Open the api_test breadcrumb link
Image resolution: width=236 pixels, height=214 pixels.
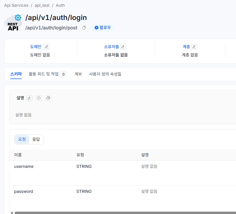pos(42,5)
